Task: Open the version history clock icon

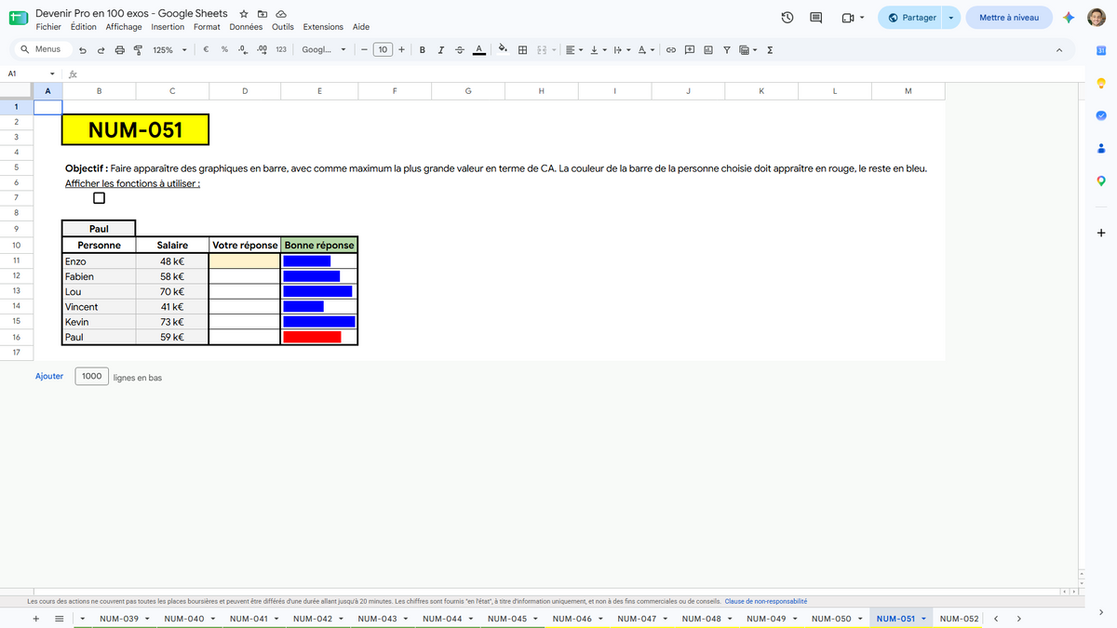Action: [787, 18]
